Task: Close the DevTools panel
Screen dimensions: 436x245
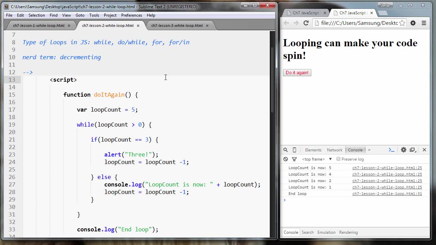Action: click(424, 150)
